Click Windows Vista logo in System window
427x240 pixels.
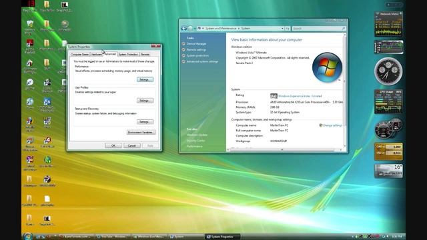click(x=327, y=67)
